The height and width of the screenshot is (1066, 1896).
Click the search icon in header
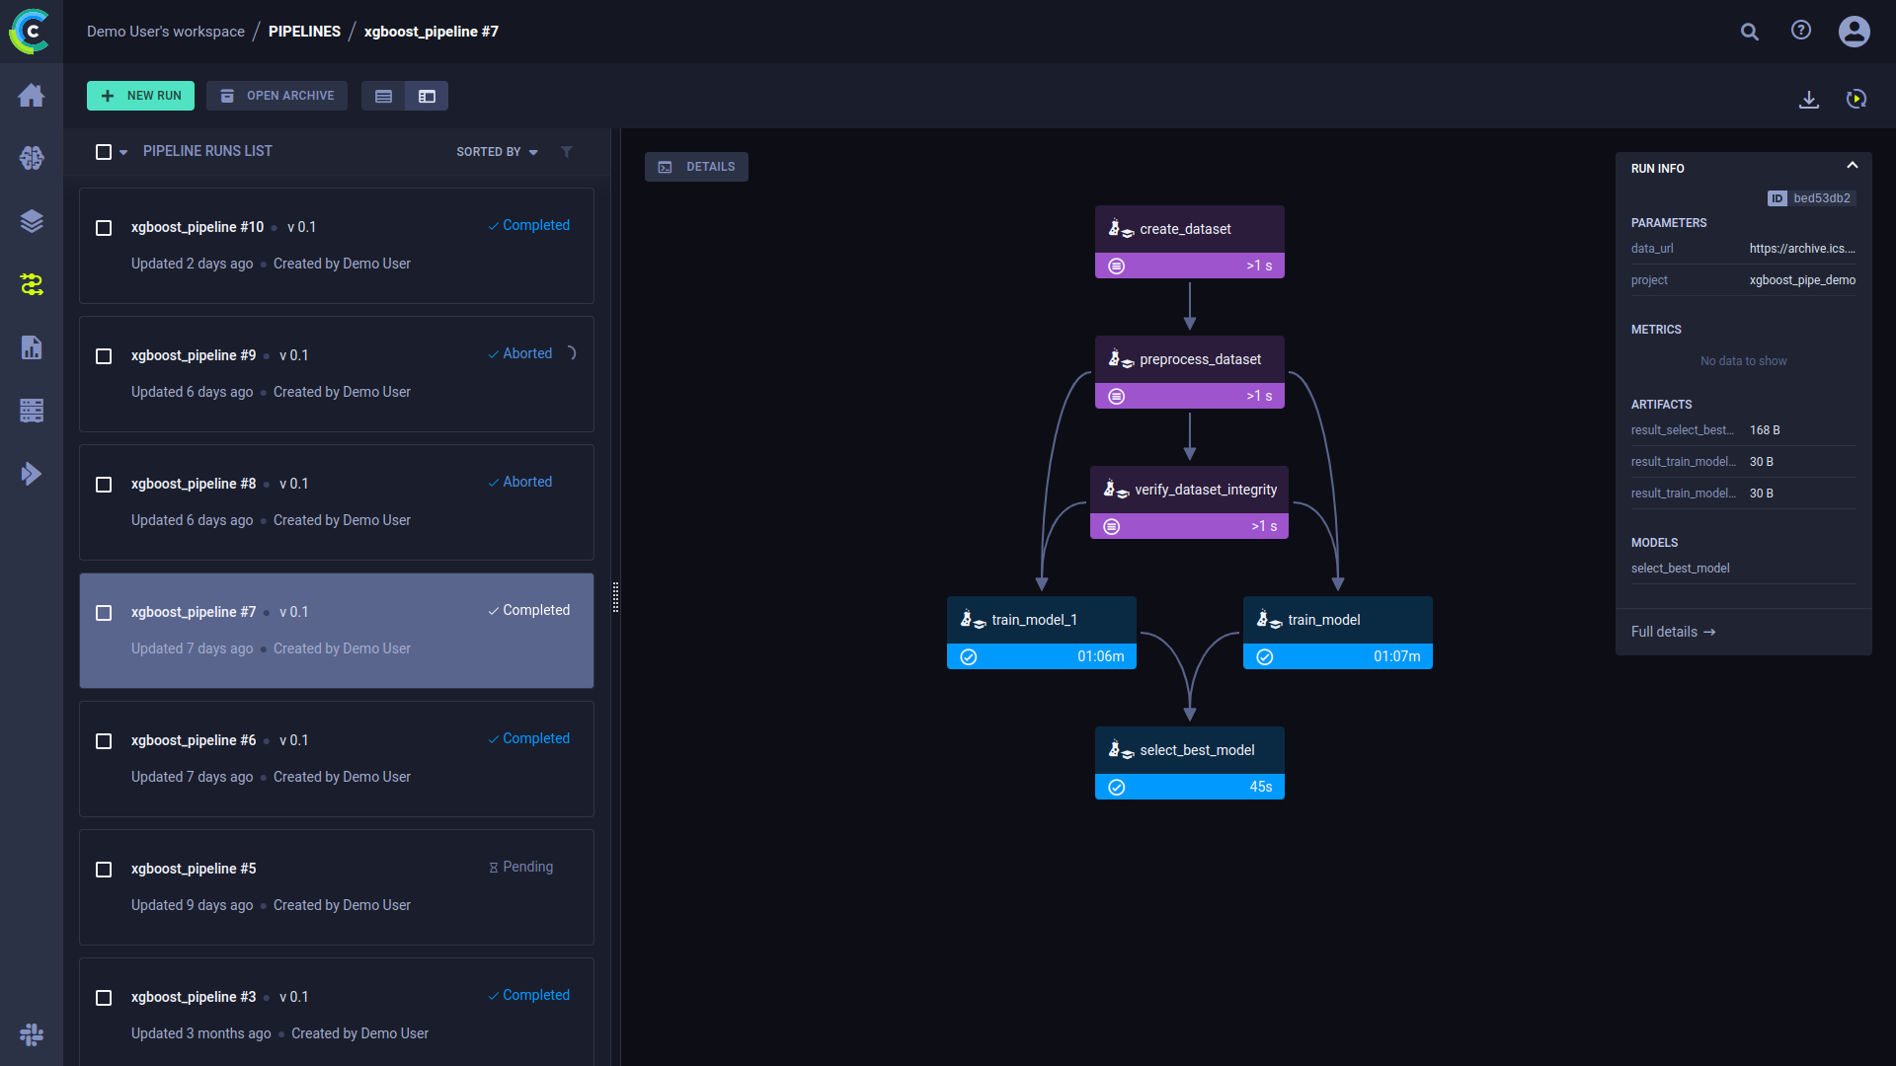tap(1749, 32)
